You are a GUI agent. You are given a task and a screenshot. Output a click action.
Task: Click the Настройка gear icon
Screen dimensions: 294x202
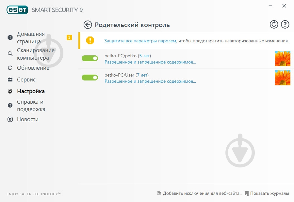click(10, 91)
